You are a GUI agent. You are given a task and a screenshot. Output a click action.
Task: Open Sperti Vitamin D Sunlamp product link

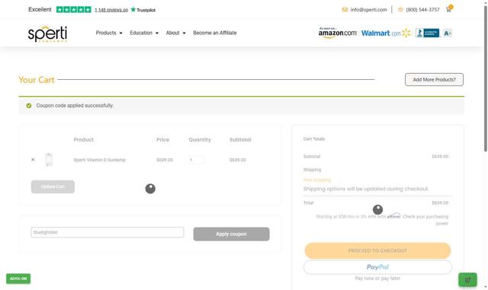[x=99, y=160]
